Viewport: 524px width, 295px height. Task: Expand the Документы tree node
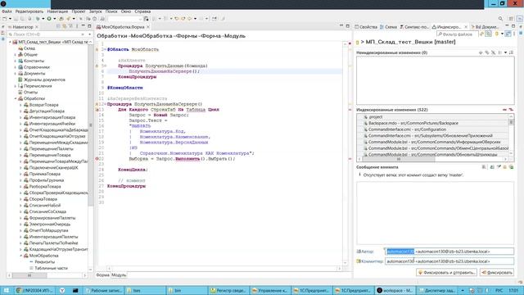pyautogui.click(x=15, y=73)
